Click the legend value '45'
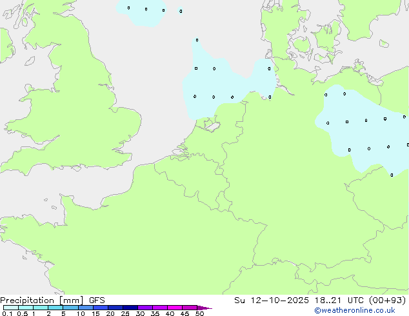Viewport: 409px width, 316px height. (x=185, y=313)
